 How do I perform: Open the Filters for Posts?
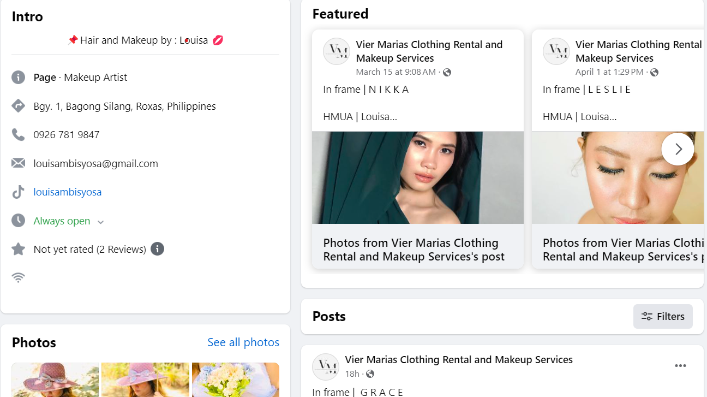pyautogui.click(x=663, y=317)
